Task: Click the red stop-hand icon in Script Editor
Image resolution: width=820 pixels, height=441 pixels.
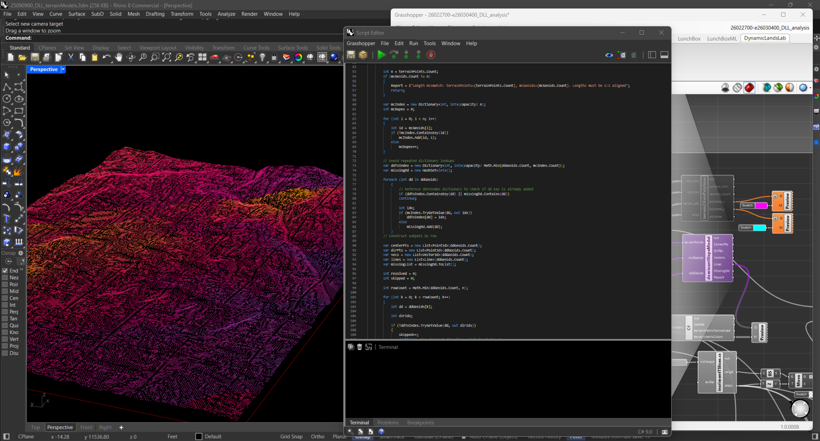Action: click(431, 55)
